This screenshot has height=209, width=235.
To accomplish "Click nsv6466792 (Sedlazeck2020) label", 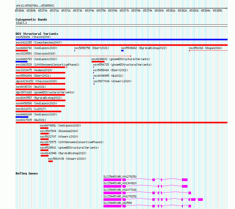I will click(36, 48).
